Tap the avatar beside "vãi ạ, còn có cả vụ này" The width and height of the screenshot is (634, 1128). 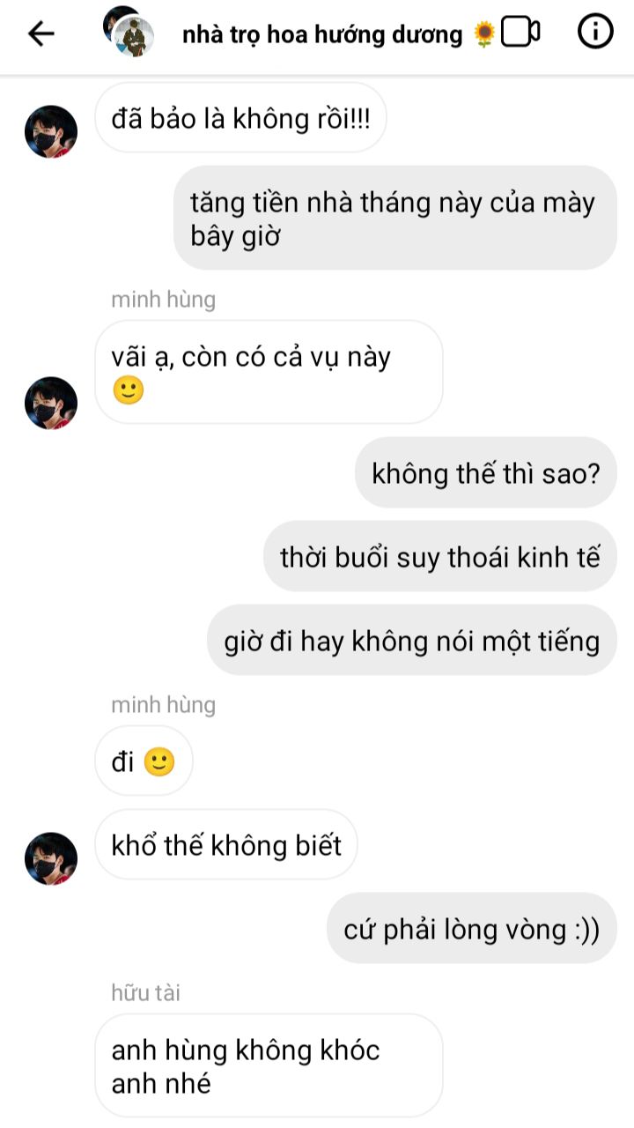coord(51,403)
